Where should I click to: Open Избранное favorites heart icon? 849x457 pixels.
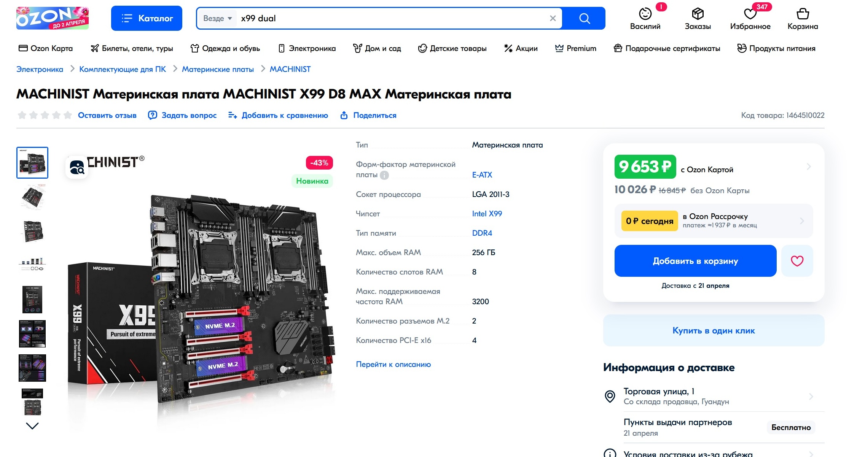[x=750, y=14]
